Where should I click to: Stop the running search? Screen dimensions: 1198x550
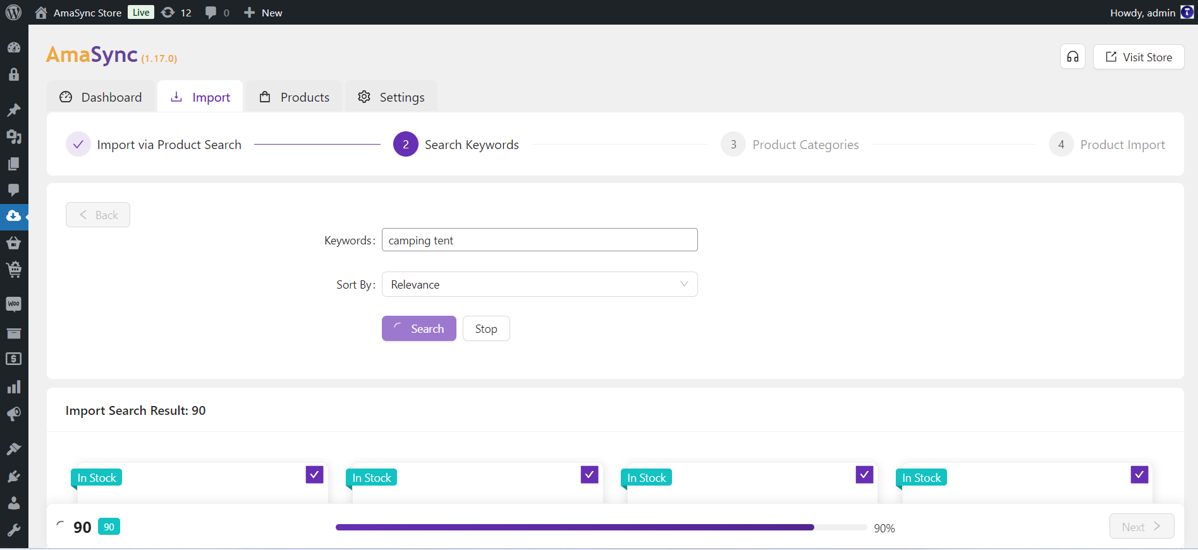pos(486,328)
